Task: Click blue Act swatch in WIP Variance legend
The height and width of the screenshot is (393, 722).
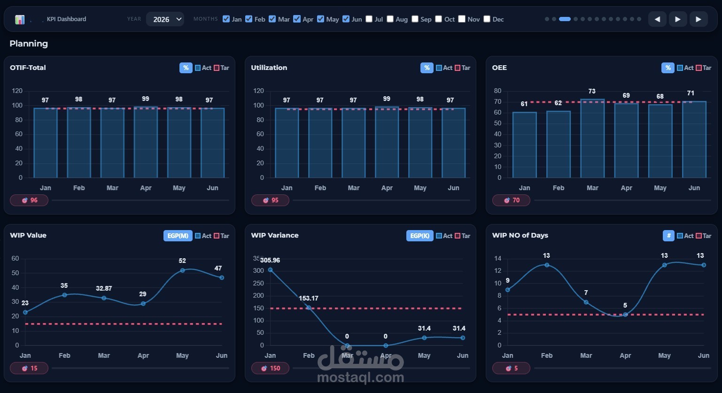Action: point(439,236)
